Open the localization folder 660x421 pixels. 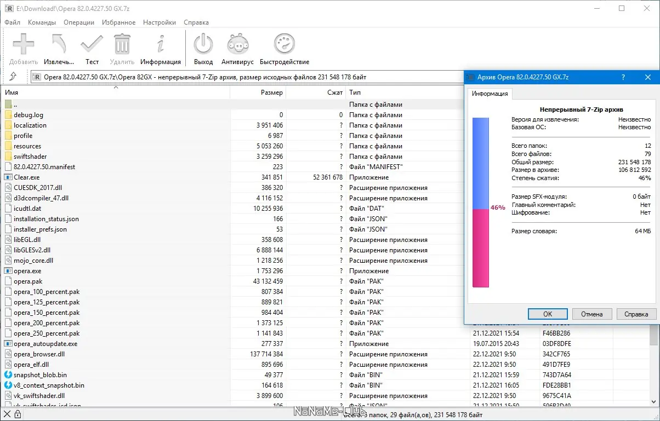point(30,125)
